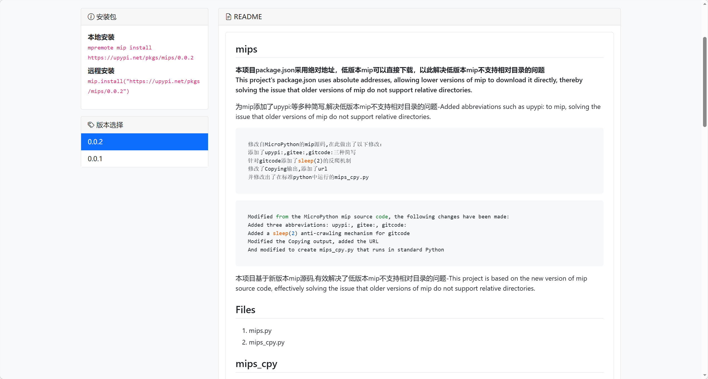Image resolution: width=708 pixels, height=379 pixels.
Task: Click the tag icon beside 版本选择
Action: pyautogui.click(x=91, y=125)
